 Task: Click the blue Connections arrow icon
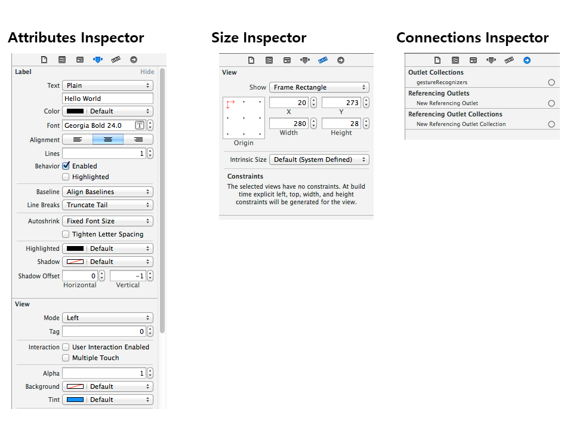tap(527, 60)
